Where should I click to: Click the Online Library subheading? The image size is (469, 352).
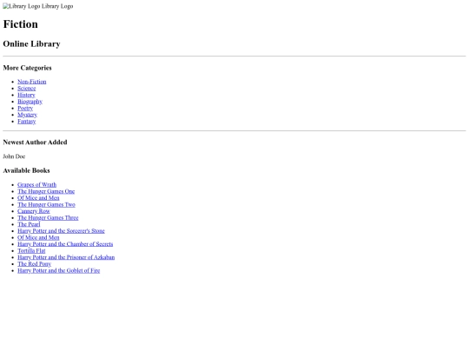pyautogui.click(x=32, y=43)
